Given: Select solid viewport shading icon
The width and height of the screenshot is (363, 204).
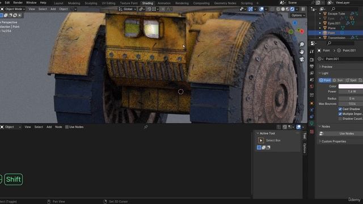Looking at the screenshot, I should coord(283,9).
